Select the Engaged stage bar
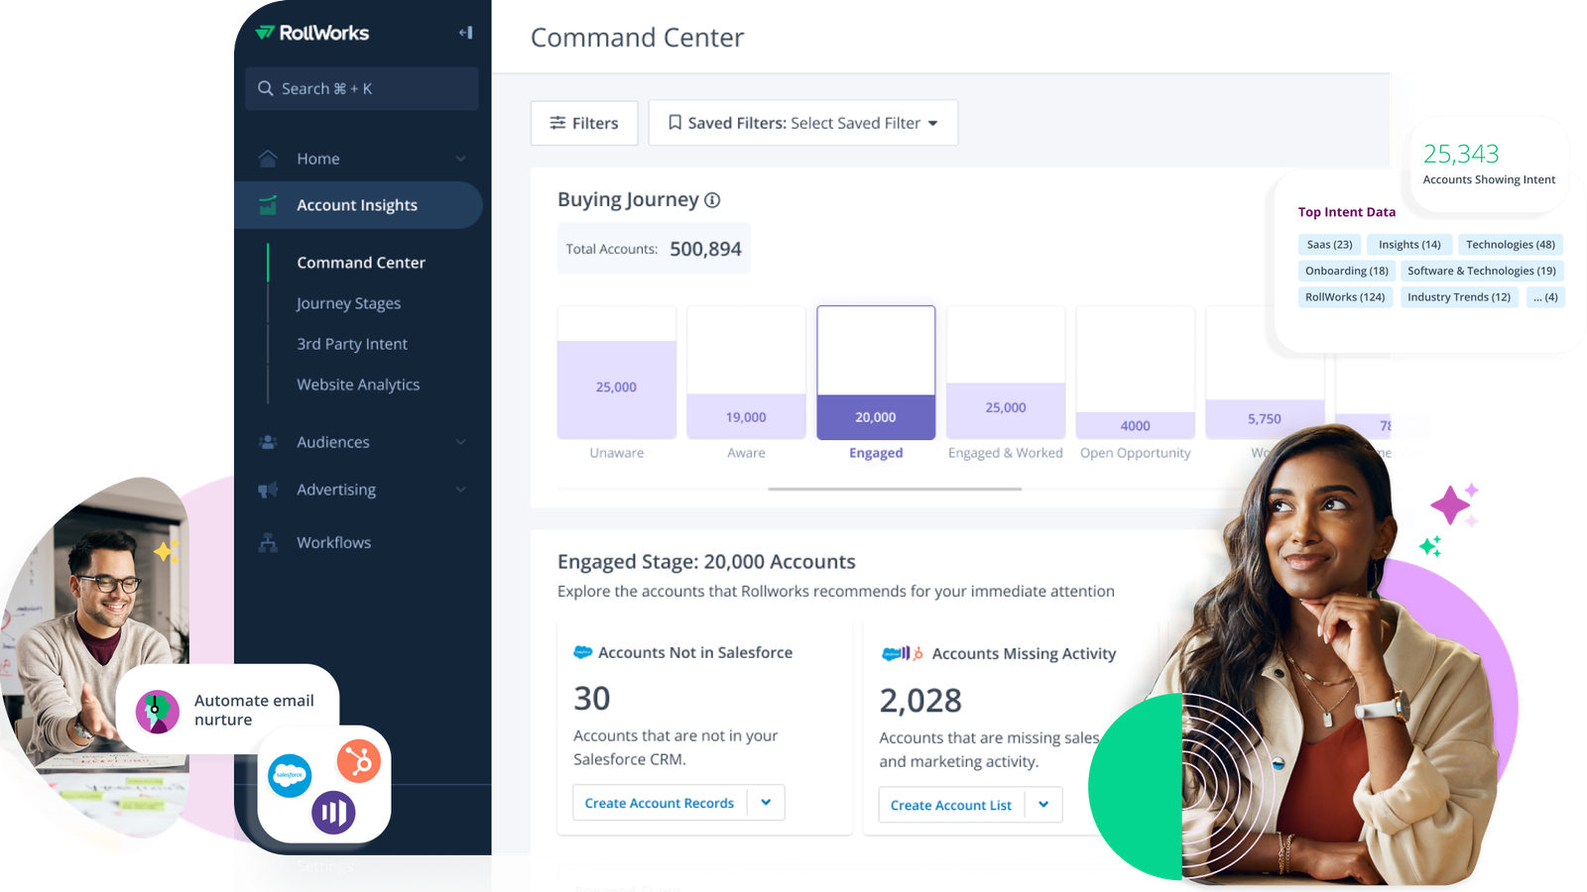Screen dimensions: 1587x892 point(876,373)
